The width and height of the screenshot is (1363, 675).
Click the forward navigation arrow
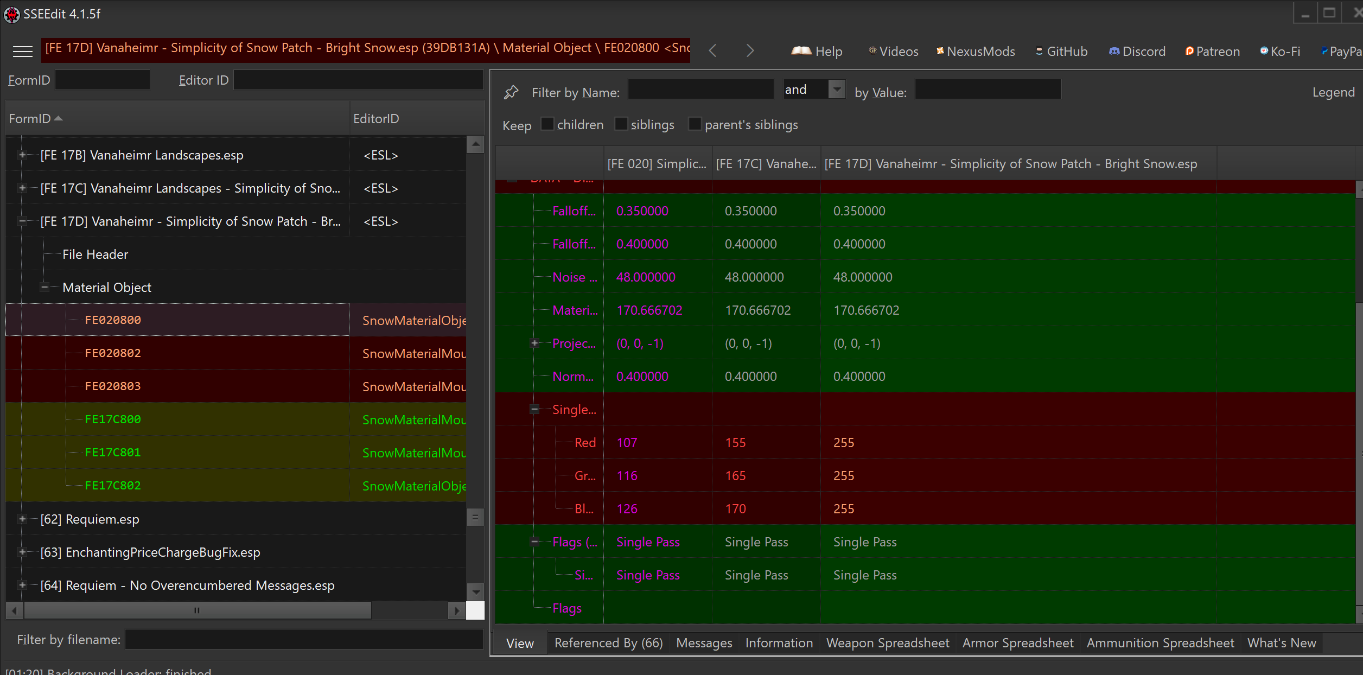coord(750,51)
